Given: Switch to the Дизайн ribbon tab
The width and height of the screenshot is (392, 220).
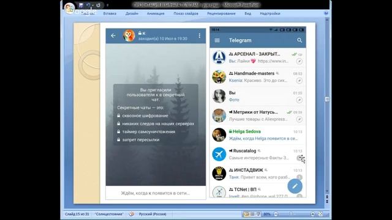Looking at the screenshot, I should 132,13.
